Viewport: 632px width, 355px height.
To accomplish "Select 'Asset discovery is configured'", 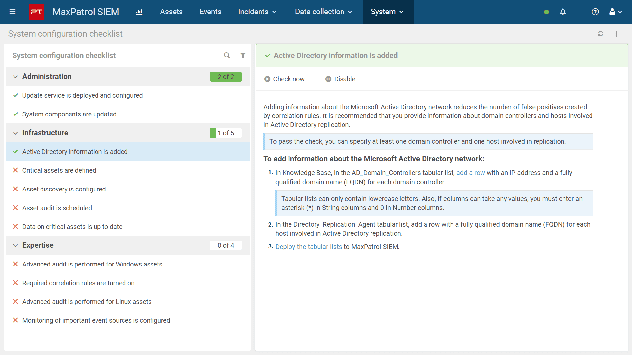I will 127,189.
